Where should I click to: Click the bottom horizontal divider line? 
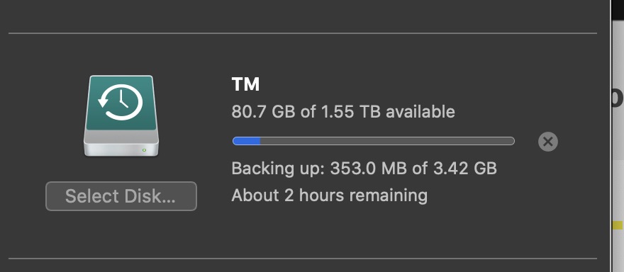point(303,259)
